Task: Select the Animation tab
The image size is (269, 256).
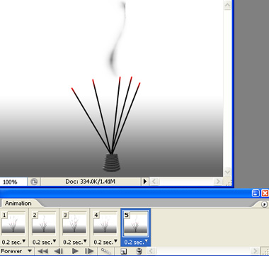Action: coord(18,204)
